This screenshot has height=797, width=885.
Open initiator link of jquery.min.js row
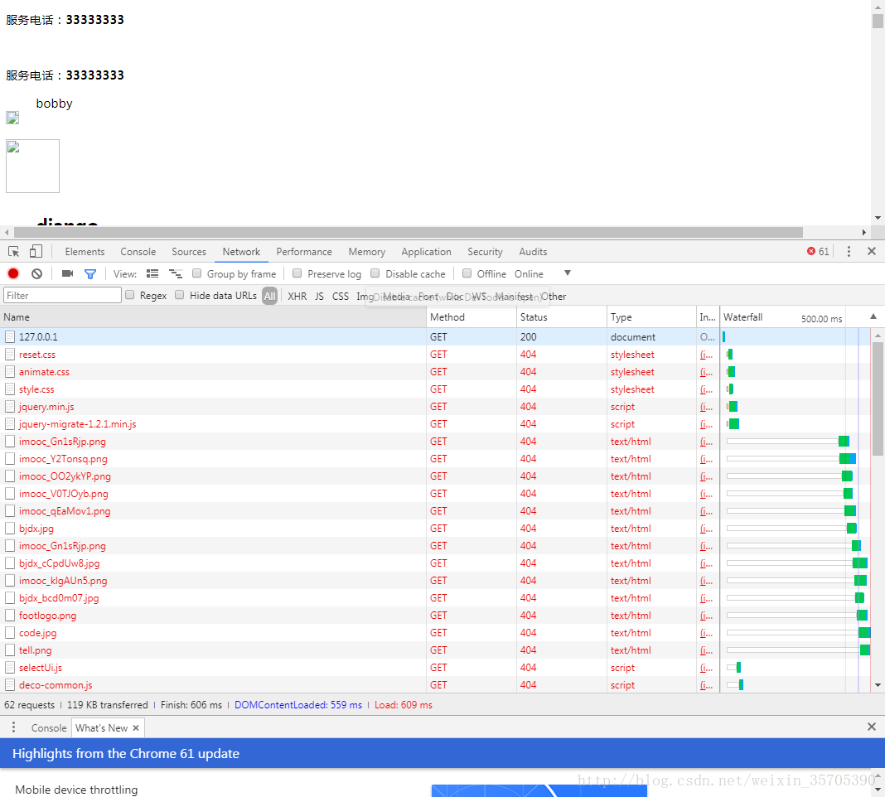tap(706, 407)
